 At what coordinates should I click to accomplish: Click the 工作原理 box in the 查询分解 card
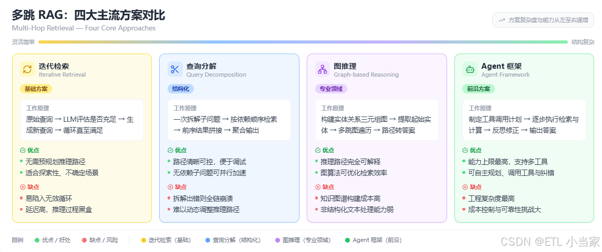(x=229, y=120)
